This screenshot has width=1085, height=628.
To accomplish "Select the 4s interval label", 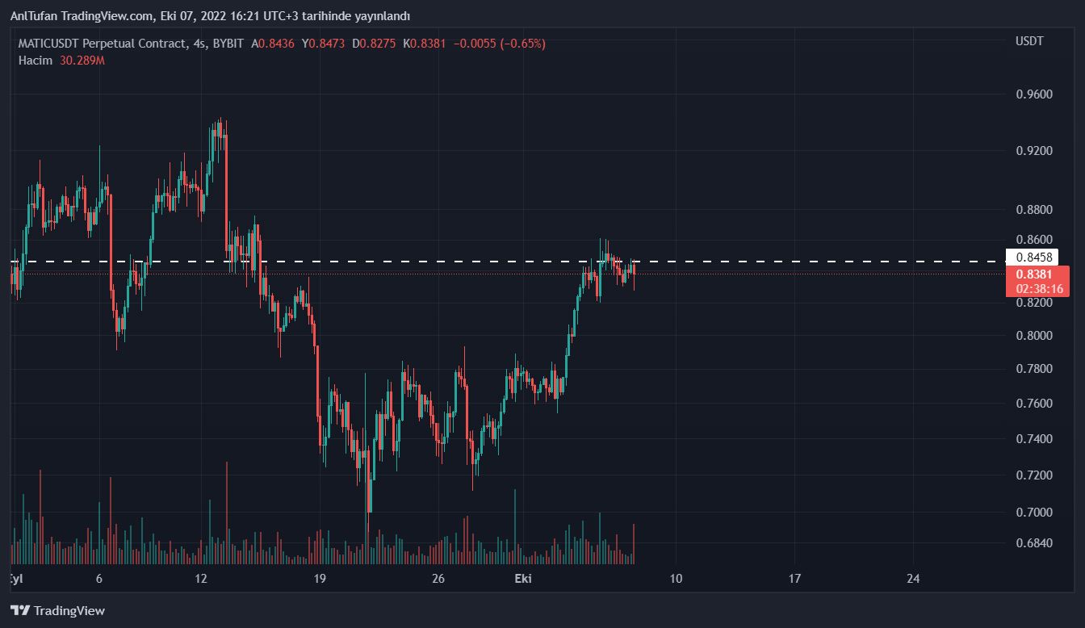I will (199, 44).
